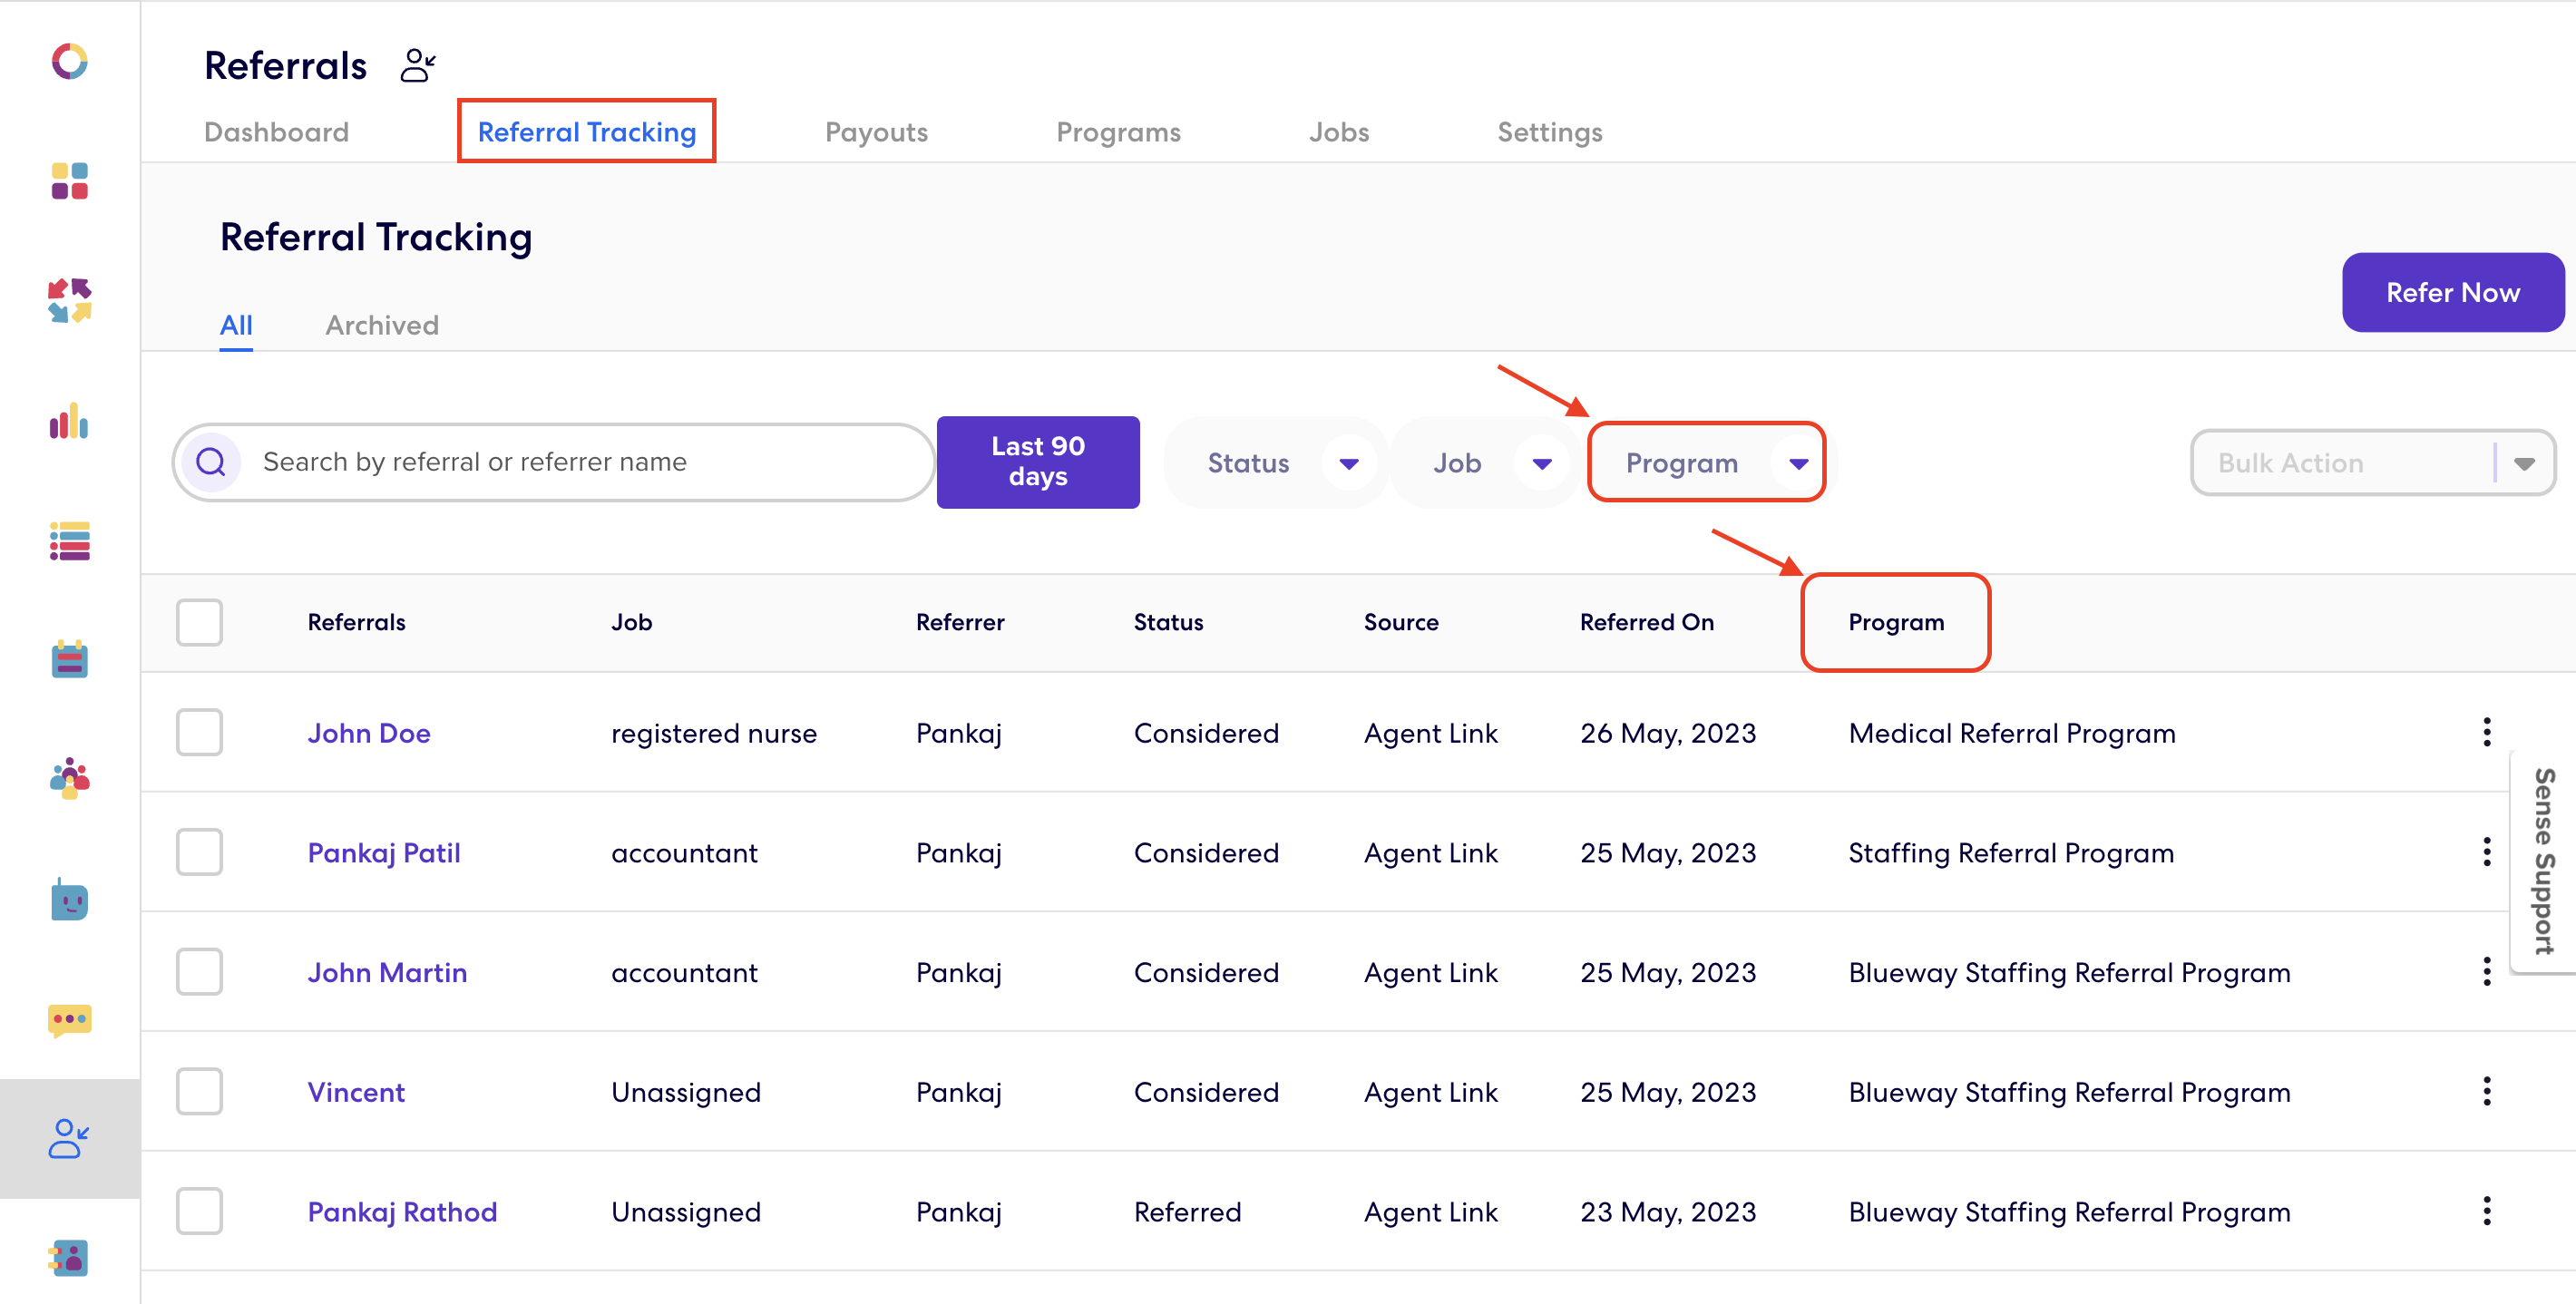Image resolution: width=2576 pixels, height=1304 pixels.
Task: Open the chatbot face icon in sidebar
Action: [70, 900]
